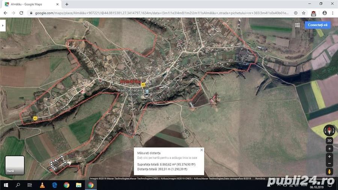Screen dimensions: 338x190
Task: Click the Suprafața totală measurement text
Action: pos(166,164)
